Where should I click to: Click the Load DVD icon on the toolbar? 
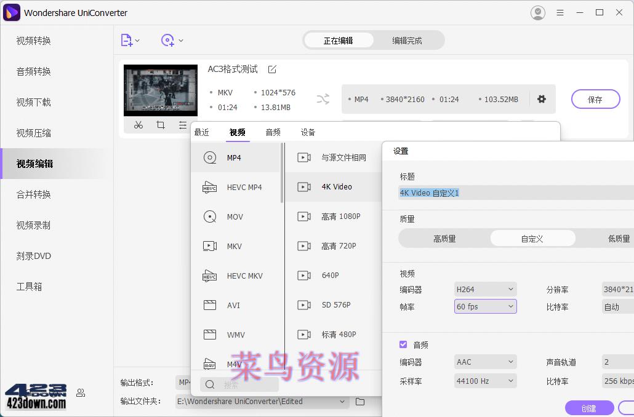(167, 40)
